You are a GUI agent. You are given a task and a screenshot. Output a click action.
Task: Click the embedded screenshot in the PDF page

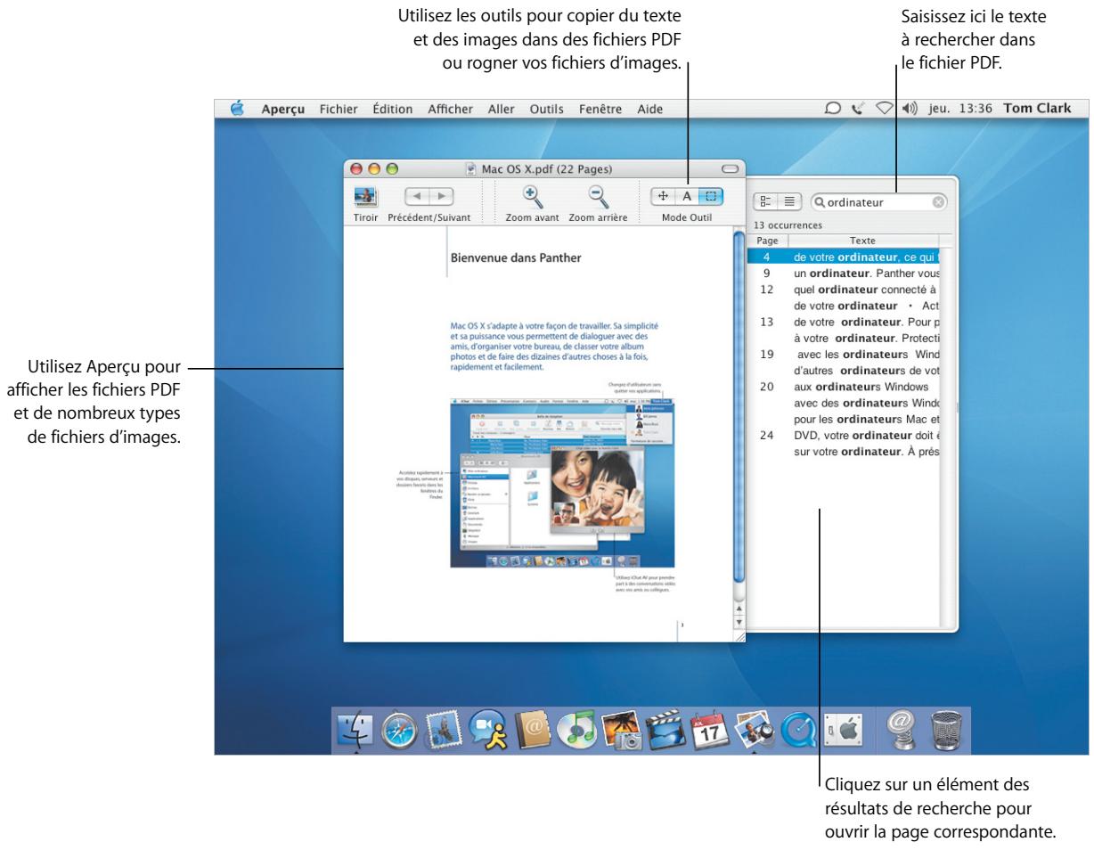point(562,484)
